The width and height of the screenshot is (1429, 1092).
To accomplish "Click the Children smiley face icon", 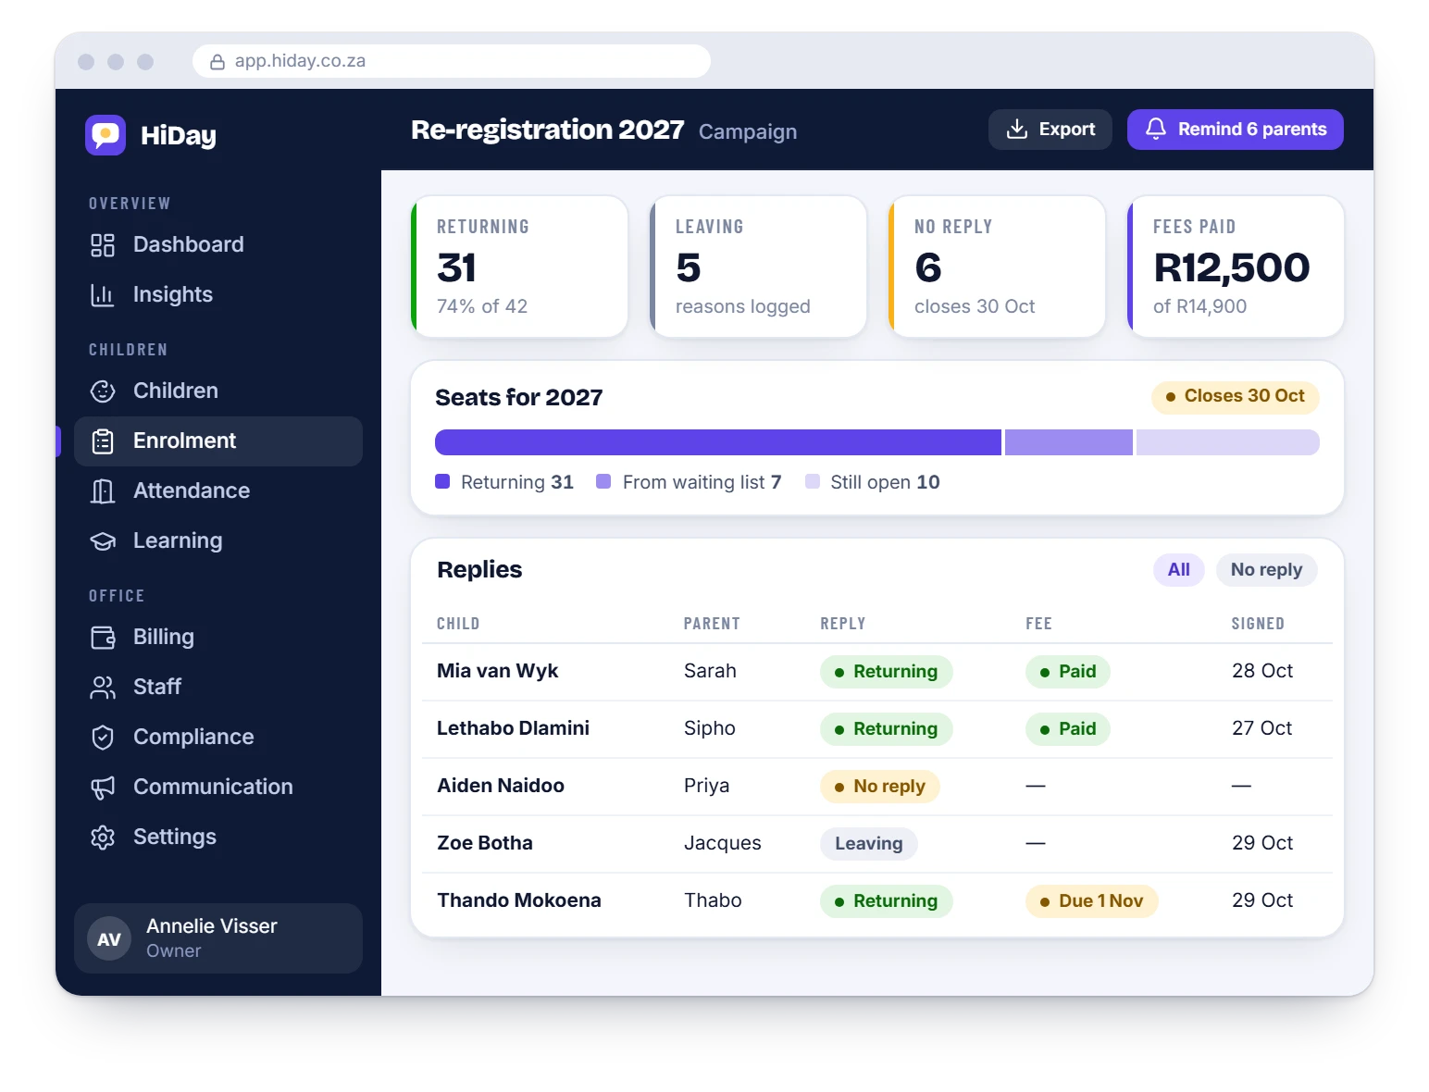I will 103,391.
